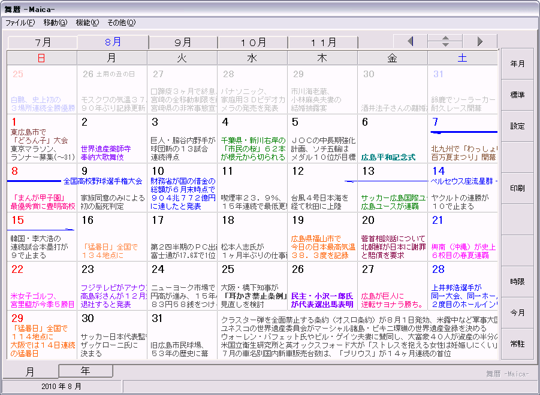Click the 設定 sidebar button
The height and width of the screenshot is (395, 540).
[517, 126]
